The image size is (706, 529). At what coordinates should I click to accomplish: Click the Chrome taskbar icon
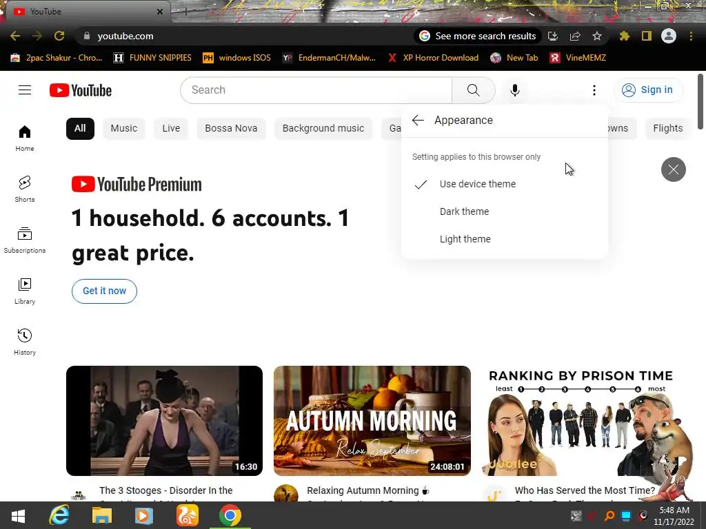[x=230, y=515]
